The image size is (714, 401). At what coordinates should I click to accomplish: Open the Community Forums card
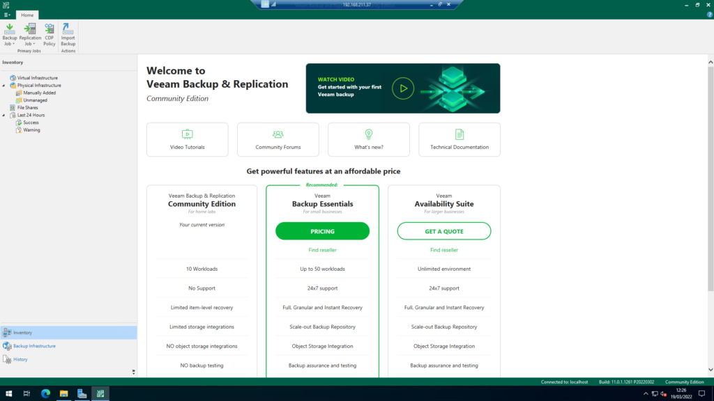[278, 139]
